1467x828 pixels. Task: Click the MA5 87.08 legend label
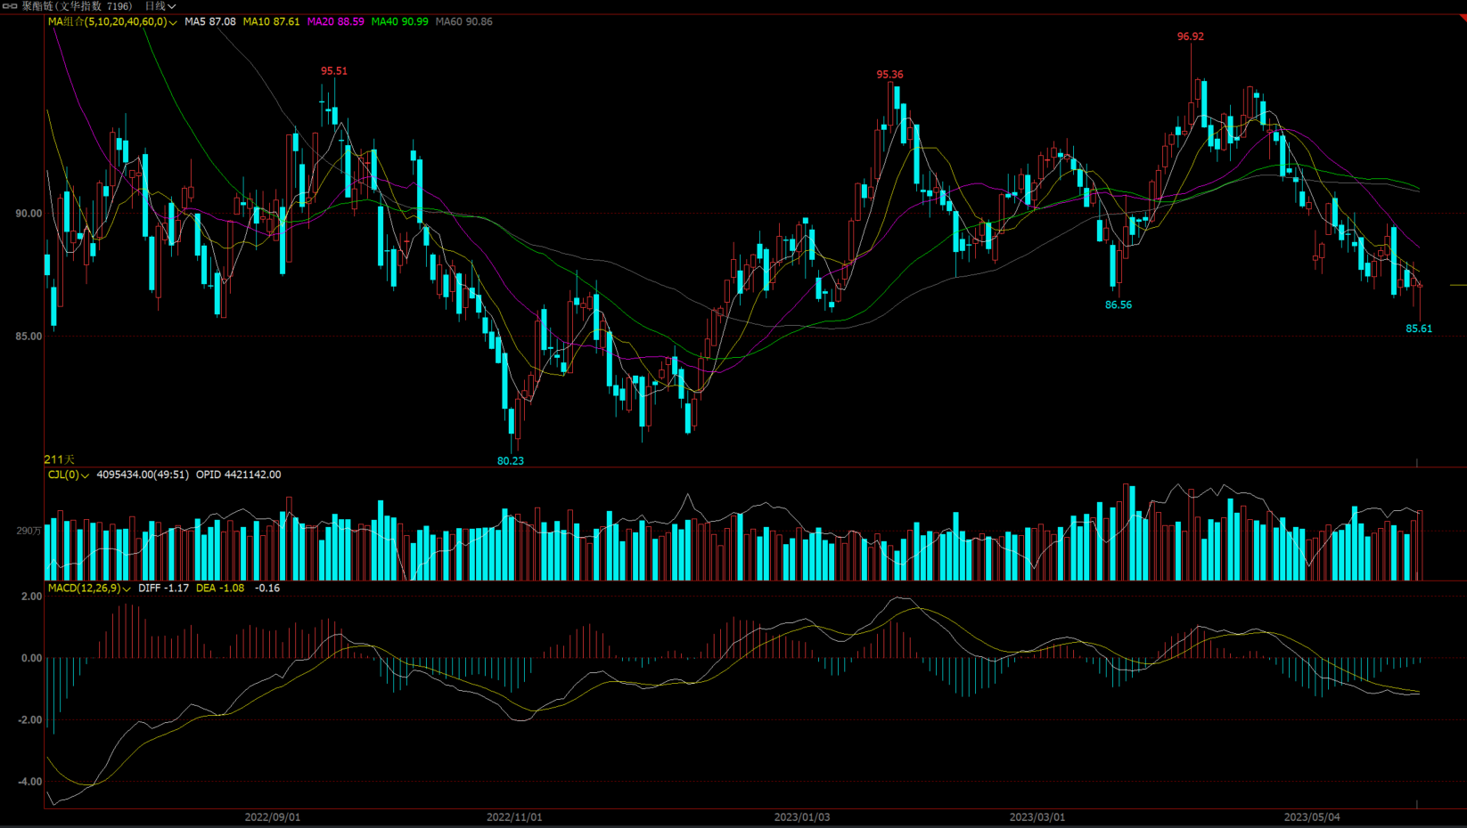tap(210, 21)
